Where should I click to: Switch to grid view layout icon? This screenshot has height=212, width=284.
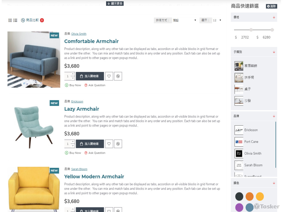coord(10,20)
